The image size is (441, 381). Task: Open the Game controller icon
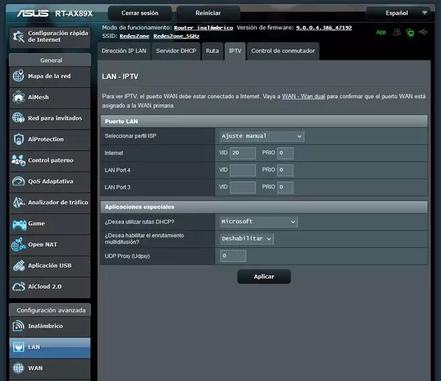point(18,223)
